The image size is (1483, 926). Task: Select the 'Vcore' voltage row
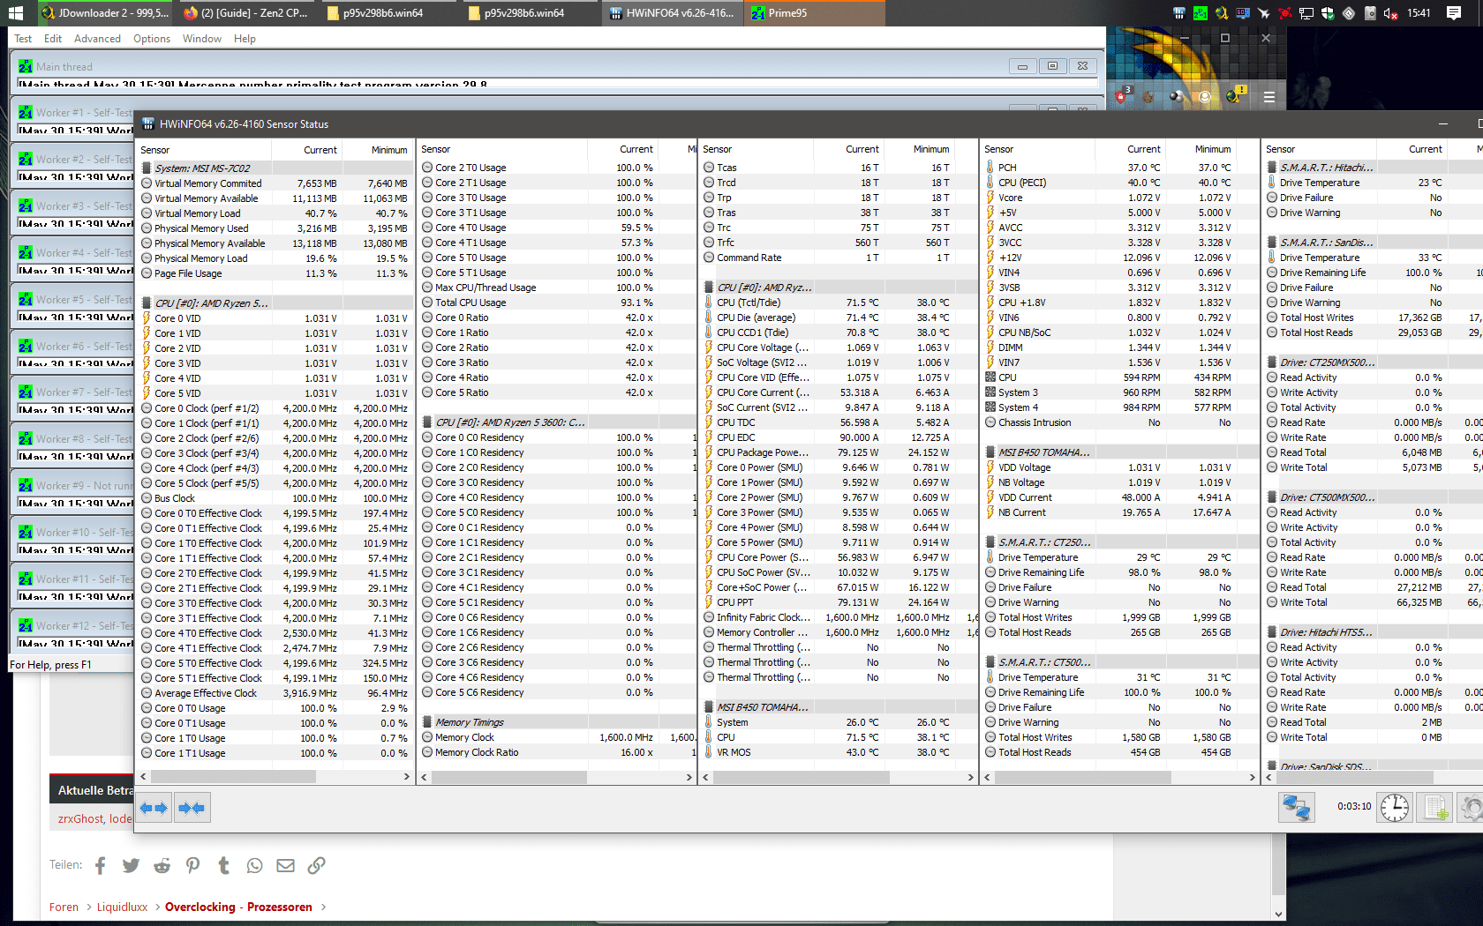(x=1119, y=198)
